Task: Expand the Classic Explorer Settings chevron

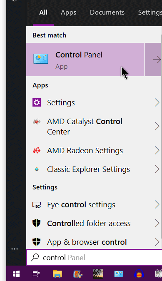Action: pos(157,169)
